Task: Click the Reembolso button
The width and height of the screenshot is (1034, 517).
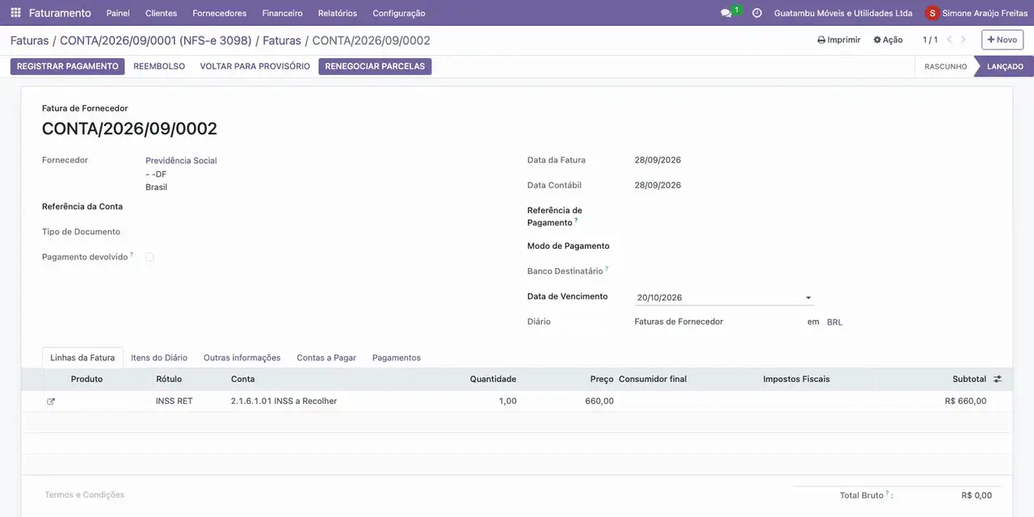Action: pos(159,66)
